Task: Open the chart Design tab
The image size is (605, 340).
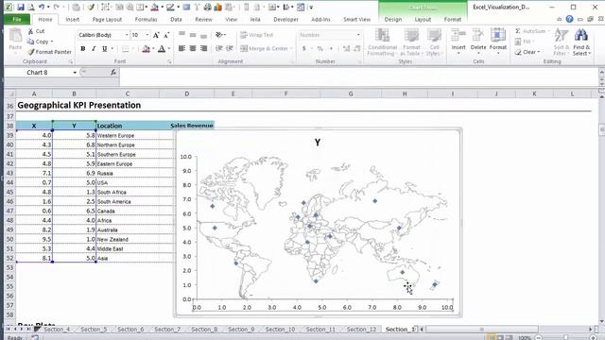Action: pyautogui.click(x=393, y=19)
